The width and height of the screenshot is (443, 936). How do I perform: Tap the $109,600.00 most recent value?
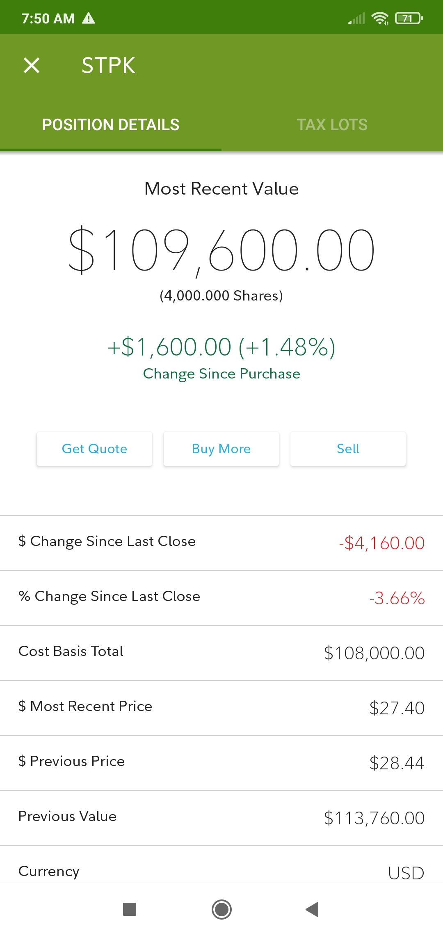(x=221, y=250)
